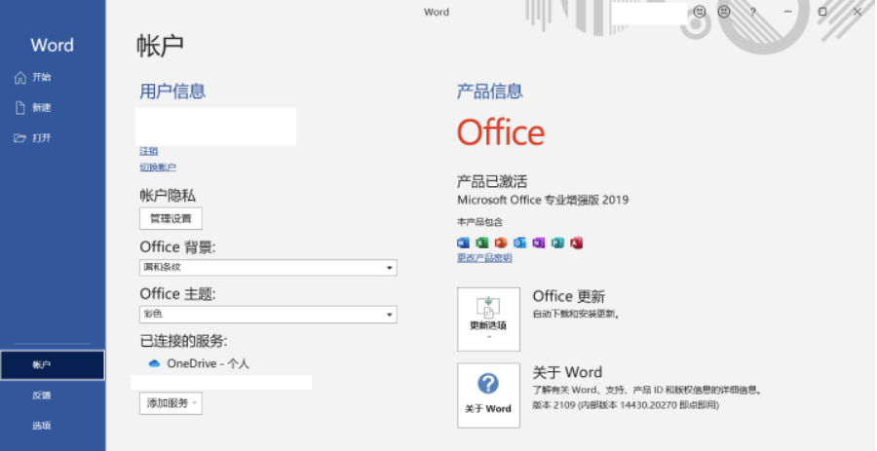Click the Word app icon under 本产品包含
Screen dimensions: 877x451
point(463,243)
